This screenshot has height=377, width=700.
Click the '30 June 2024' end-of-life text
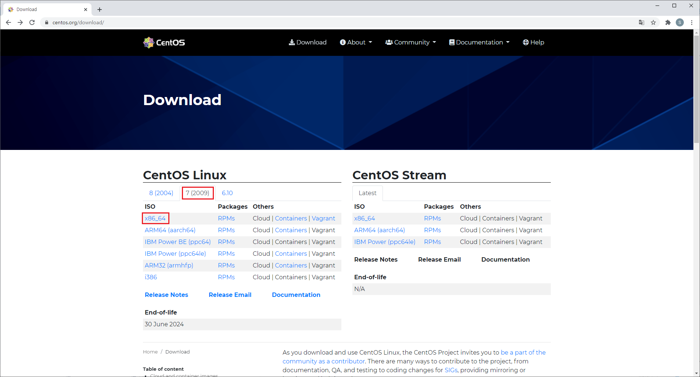click(164, 324)
